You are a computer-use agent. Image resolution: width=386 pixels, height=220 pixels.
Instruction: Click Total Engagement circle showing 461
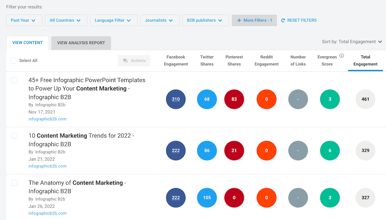pyautogui.click(x=365, y=99)
